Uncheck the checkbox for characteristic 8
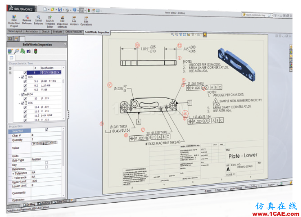 [x=25, y=73]
